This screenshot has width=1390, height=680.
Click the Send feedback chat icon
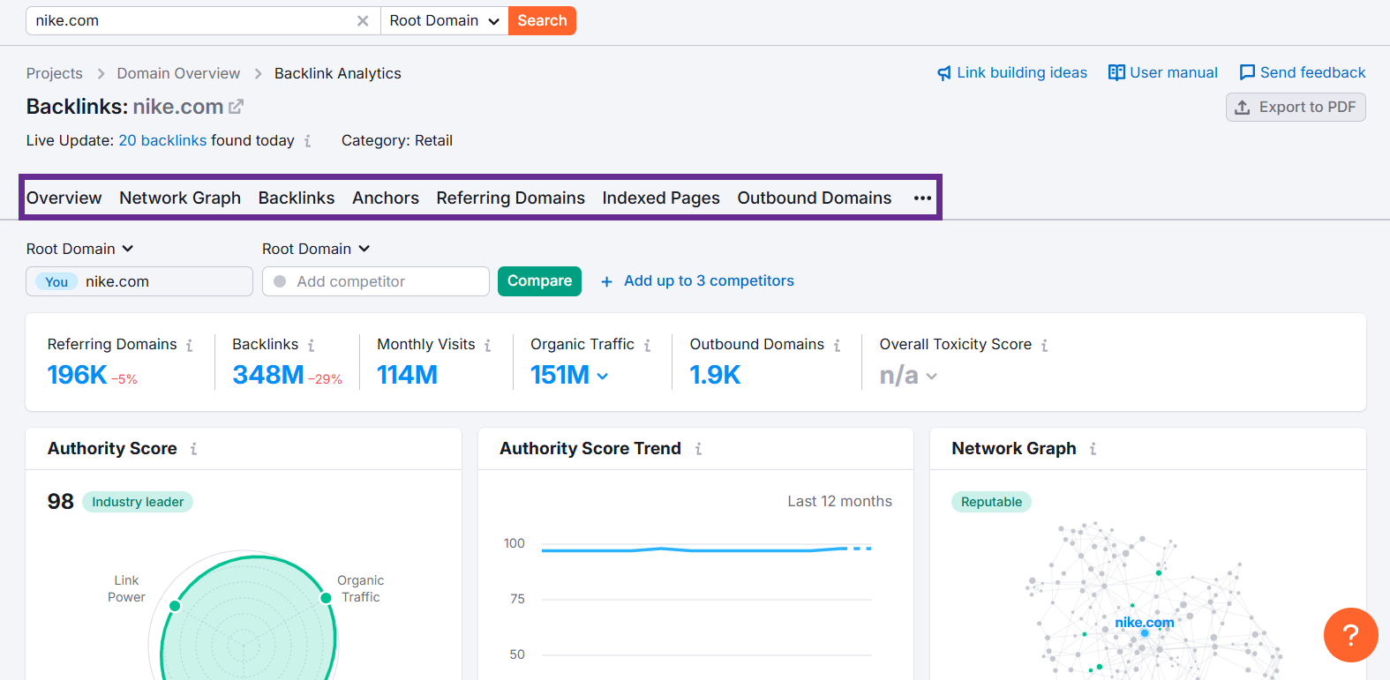[1247, 72]
